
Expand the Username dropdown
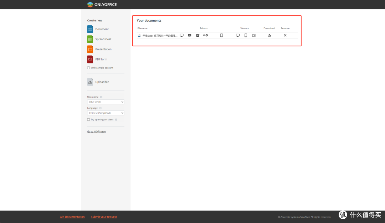coord(106,102)
